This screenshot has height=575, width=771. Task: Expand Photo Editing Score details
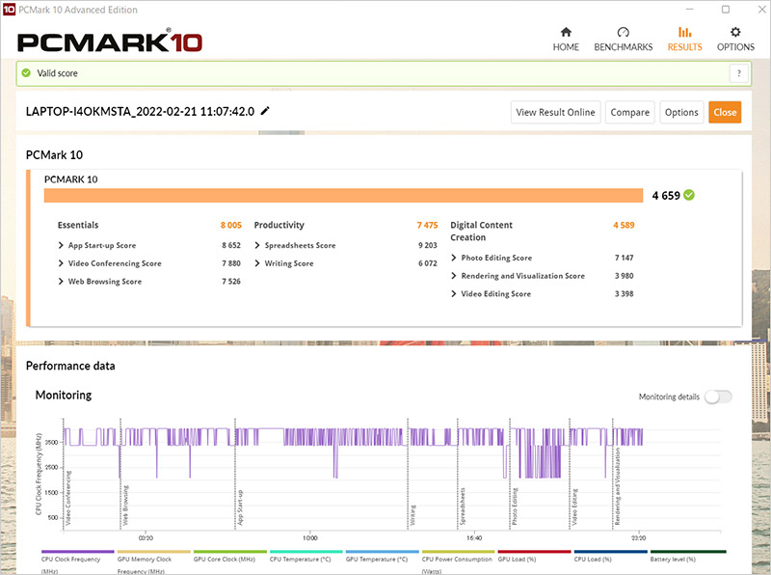[x=454, y=259]
